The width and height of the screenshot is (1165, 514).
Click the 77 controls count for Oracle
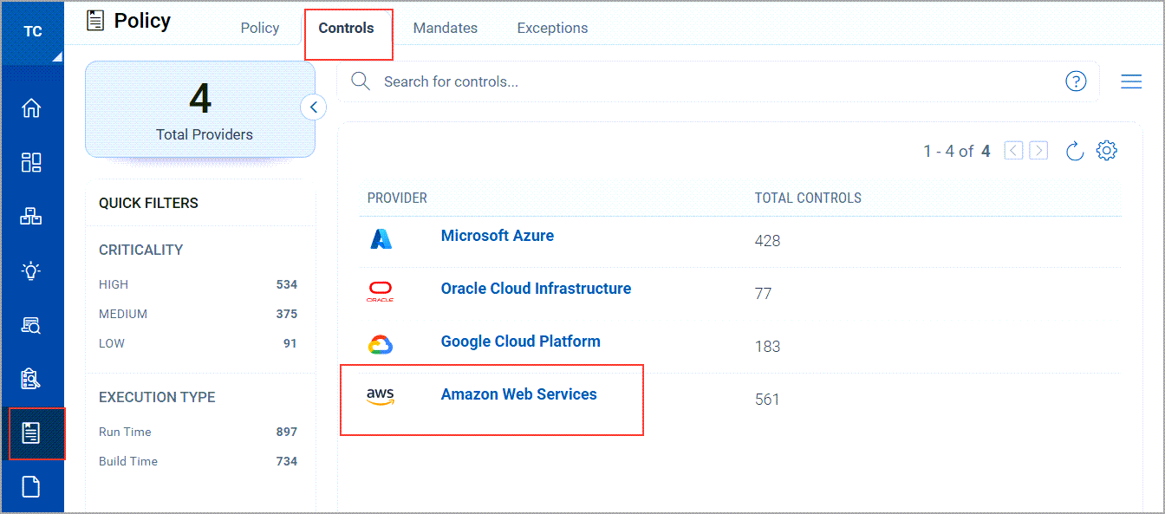(x=763, y=294)
